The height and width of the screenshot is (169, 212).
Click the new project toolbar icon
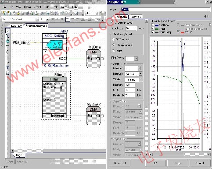[x=4, y=13]
